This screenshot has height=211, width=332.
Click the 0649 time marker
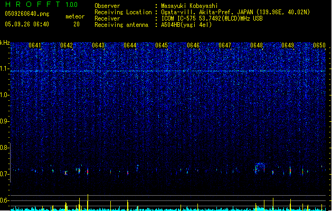click(x=288, y=45)
